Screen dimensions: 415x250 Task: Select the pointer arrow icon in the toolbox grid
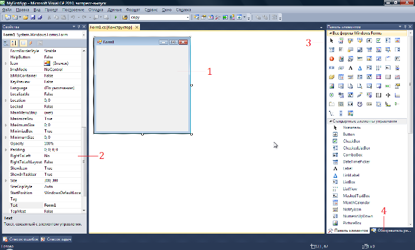point(331,41)
